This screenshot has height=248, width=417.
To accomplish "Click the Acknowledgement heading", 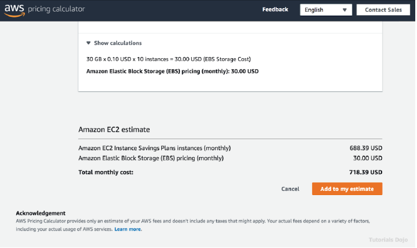I will 41,213.
